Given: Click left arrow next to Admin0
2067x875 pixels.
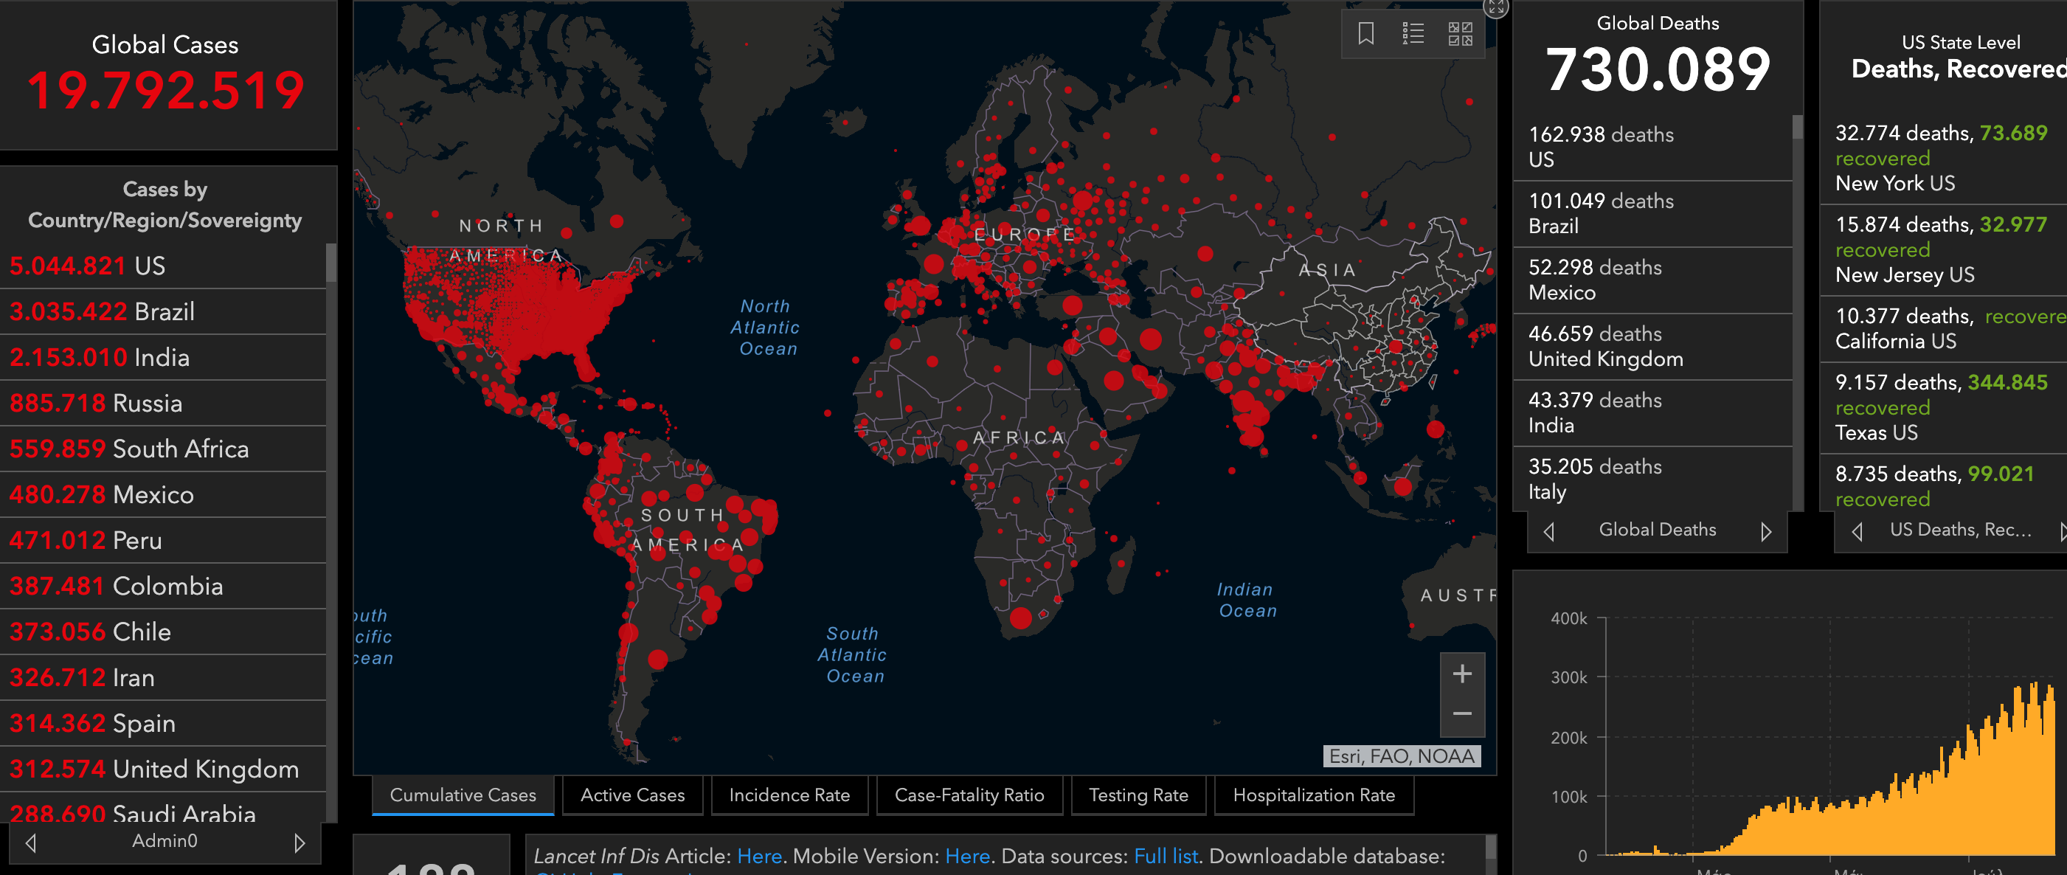Looking at the screenshot, I should [30, 843].
